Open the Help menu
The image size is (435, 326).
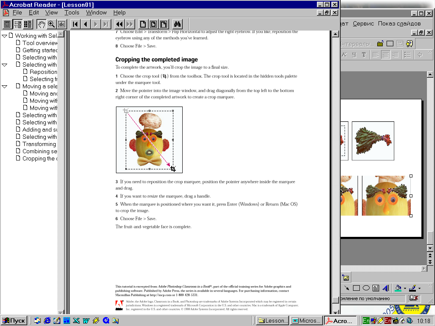(119, 12)
